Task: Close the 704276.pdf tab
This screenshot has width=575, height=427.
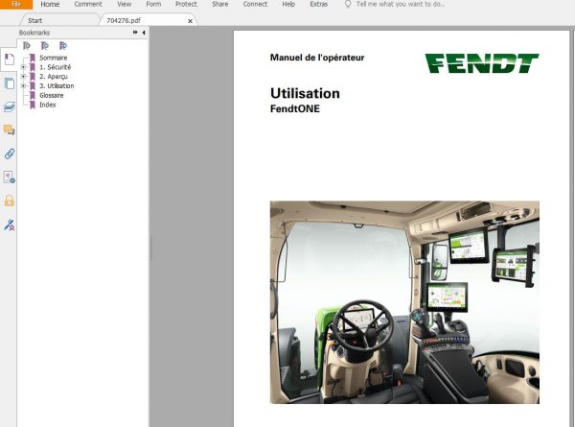Action: tap(190, 21)
